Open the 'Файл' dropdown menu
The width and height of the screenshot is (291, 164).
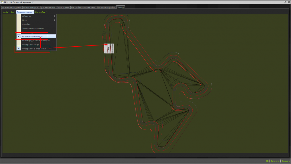pyautogui.click(x=6, y=12)
